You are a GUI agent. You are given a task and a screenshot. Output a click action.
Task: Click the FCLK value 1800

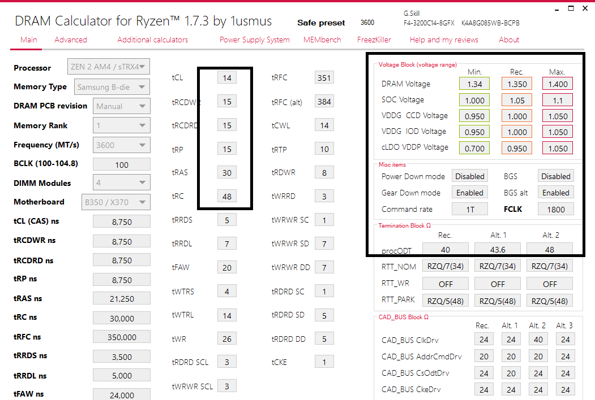click(556, 209)
